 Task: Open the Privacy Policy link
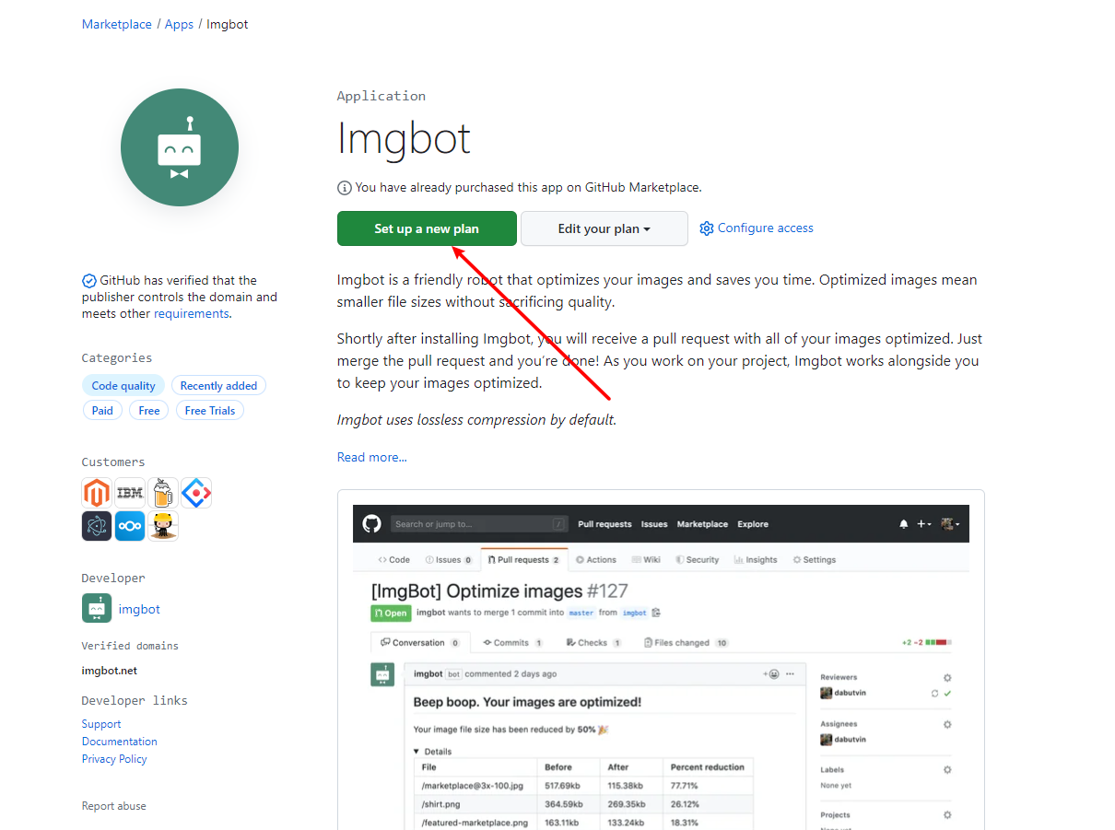[x=114, y=759]
